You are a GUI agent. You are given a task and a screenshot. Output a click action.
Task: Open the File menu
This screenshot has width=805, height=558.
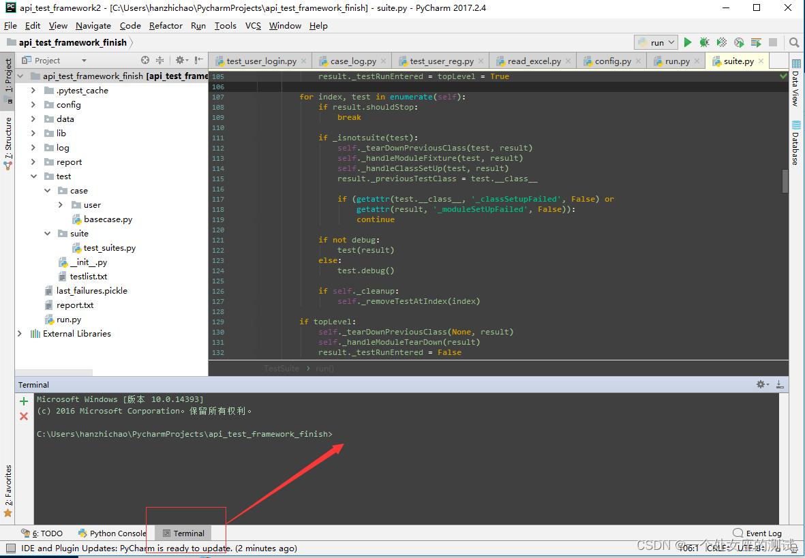[x=10, y=26]
